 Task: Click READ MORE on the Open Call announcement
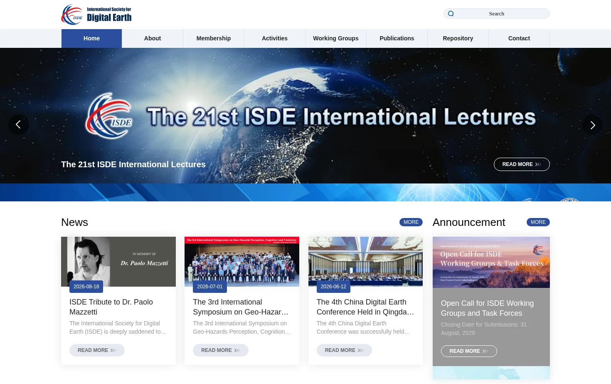tap(469, 351)
